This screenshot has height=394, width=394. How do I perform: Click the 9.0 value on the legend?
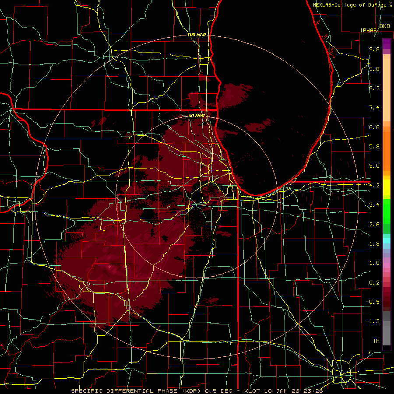click(x=374, y=69)
